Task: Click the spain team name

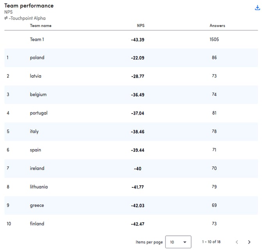Action: 36,150
